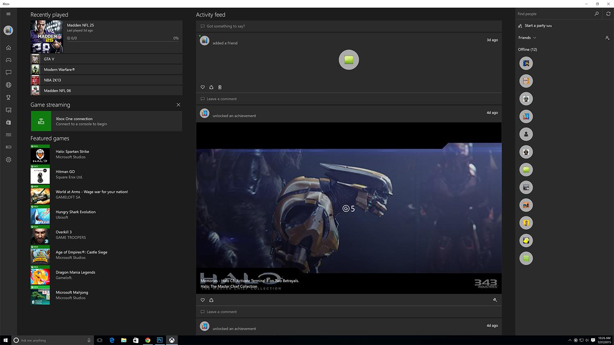614x345 pixels.
Task: Click the Find people search icon
Action: pyautogui.click(x=596, y=14)
